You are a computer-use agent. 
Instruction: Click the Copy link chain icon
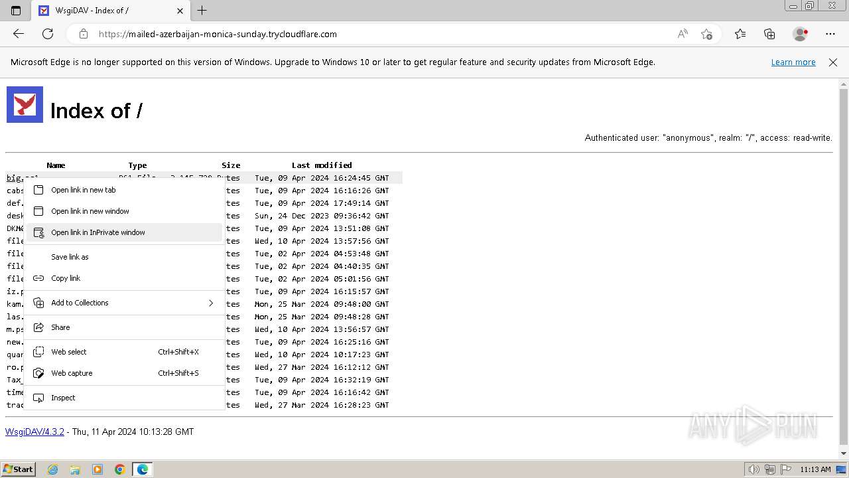38,278
